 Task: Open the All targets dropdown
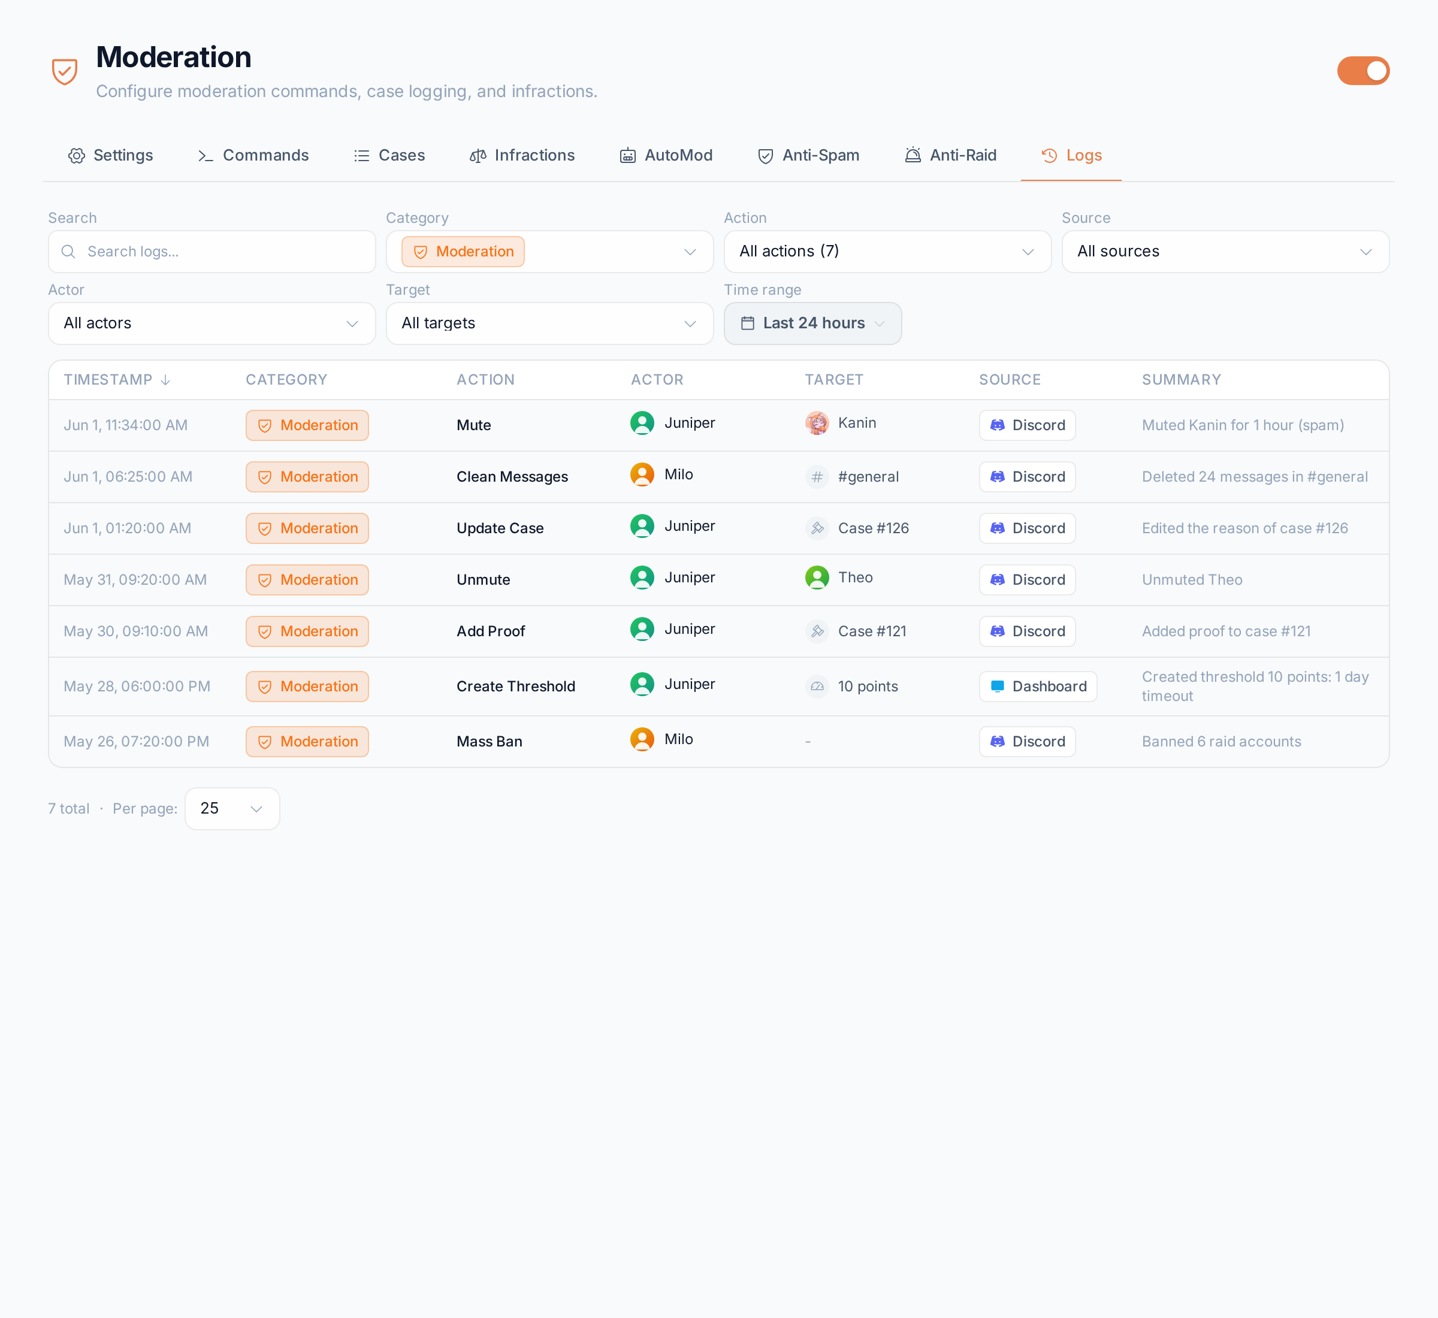coord(550,323)
